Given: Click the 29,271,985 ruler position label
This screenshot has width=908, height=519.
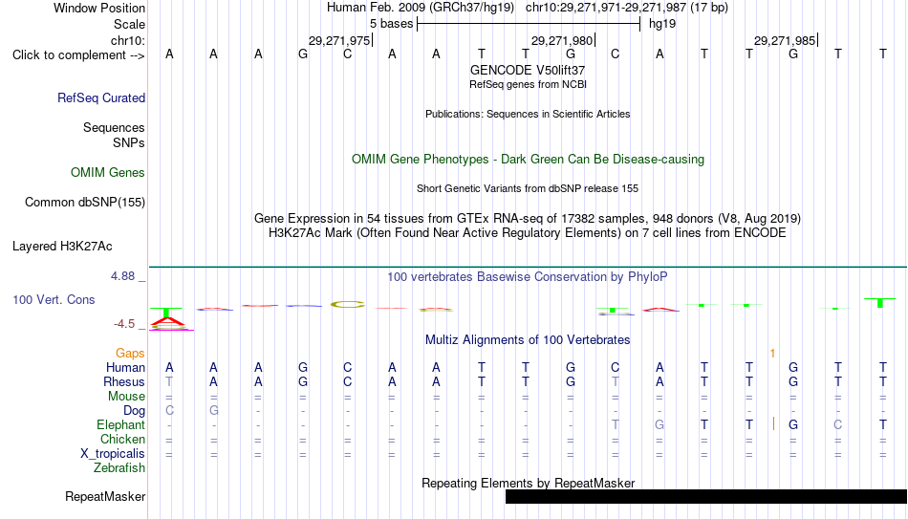Looking at the screenshot, I should point(784,41).
